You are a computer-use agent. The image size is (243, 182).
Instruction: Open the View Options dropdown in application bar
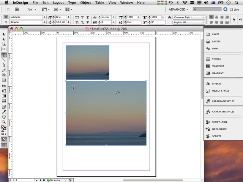point(46,9)
